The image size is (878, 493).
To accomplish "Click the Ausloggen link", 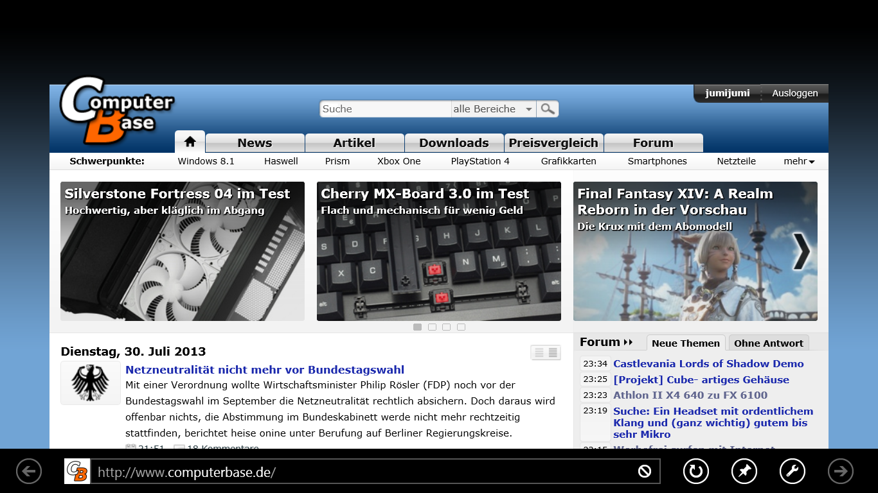I will point(795,93).
